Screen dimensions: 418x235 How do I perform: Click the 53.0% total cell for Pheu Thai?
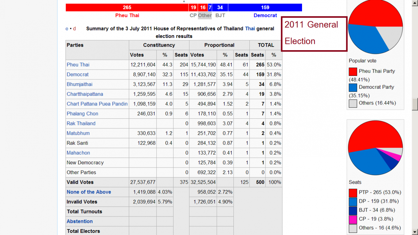click(274, 65)
